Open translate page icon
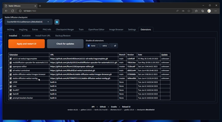Viewport: 222px width, 122px height. pyautogui.click(x=183, y=11)
